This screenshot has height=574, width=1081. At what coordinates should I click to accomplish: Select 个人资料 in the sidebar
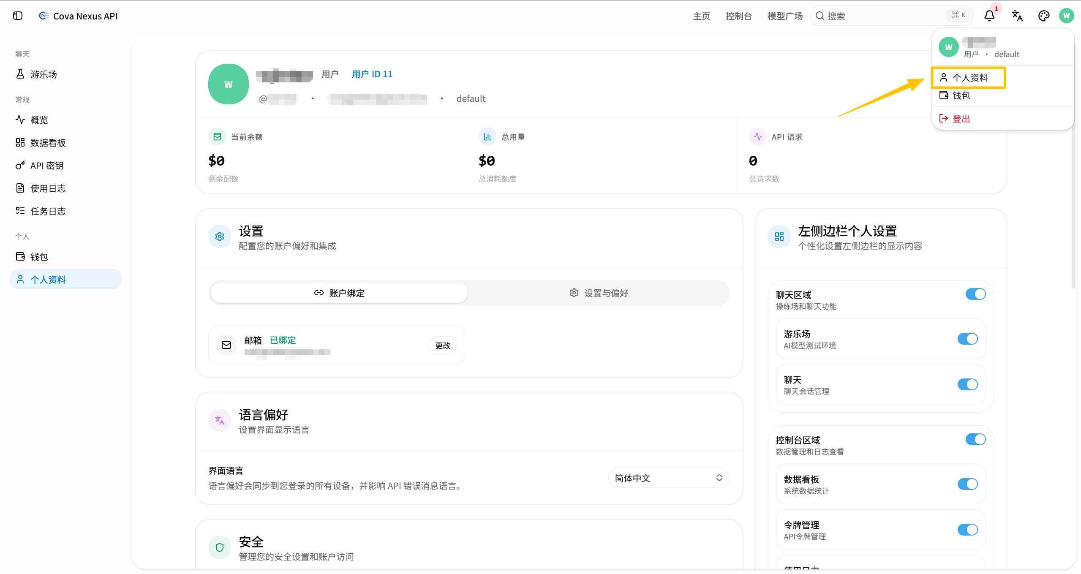click(x=65, y=280)
